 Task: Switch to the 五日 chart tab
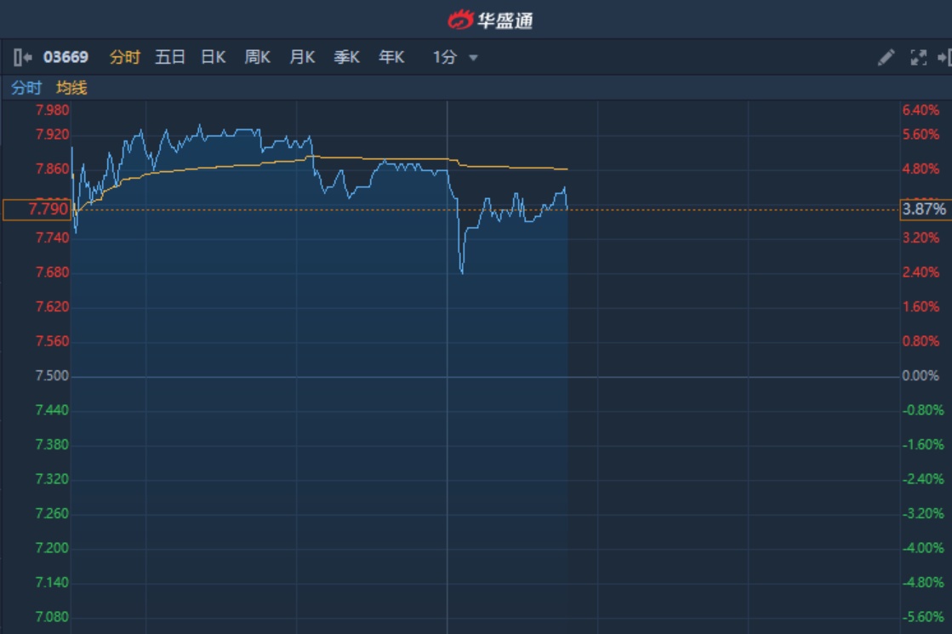point(170,58)
